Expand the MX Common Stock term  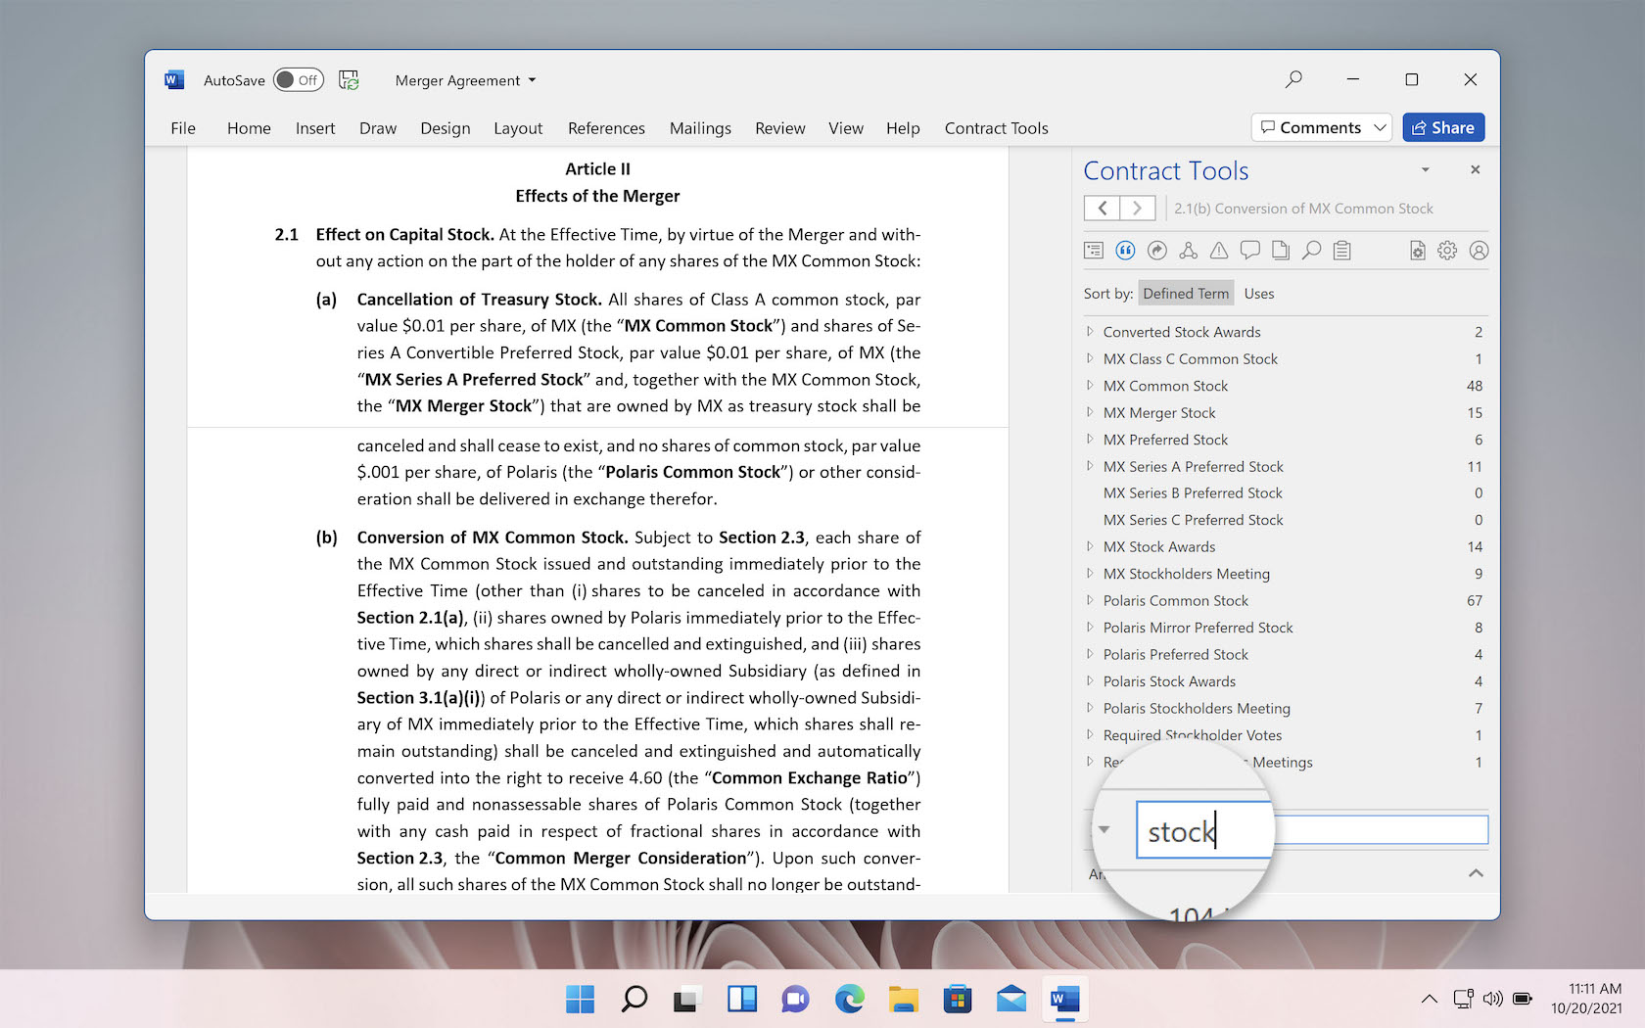1090,386
